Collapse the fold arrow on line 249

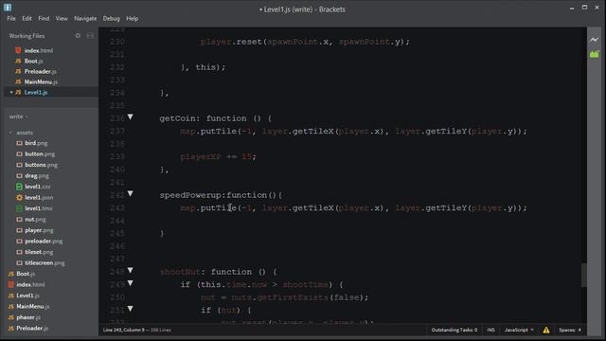(x=131, y=283)
